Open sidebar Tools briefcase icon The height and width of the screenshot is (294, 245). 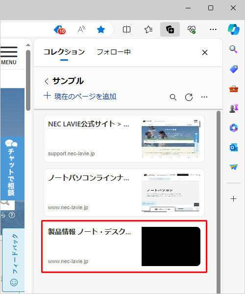click(234, 89)
